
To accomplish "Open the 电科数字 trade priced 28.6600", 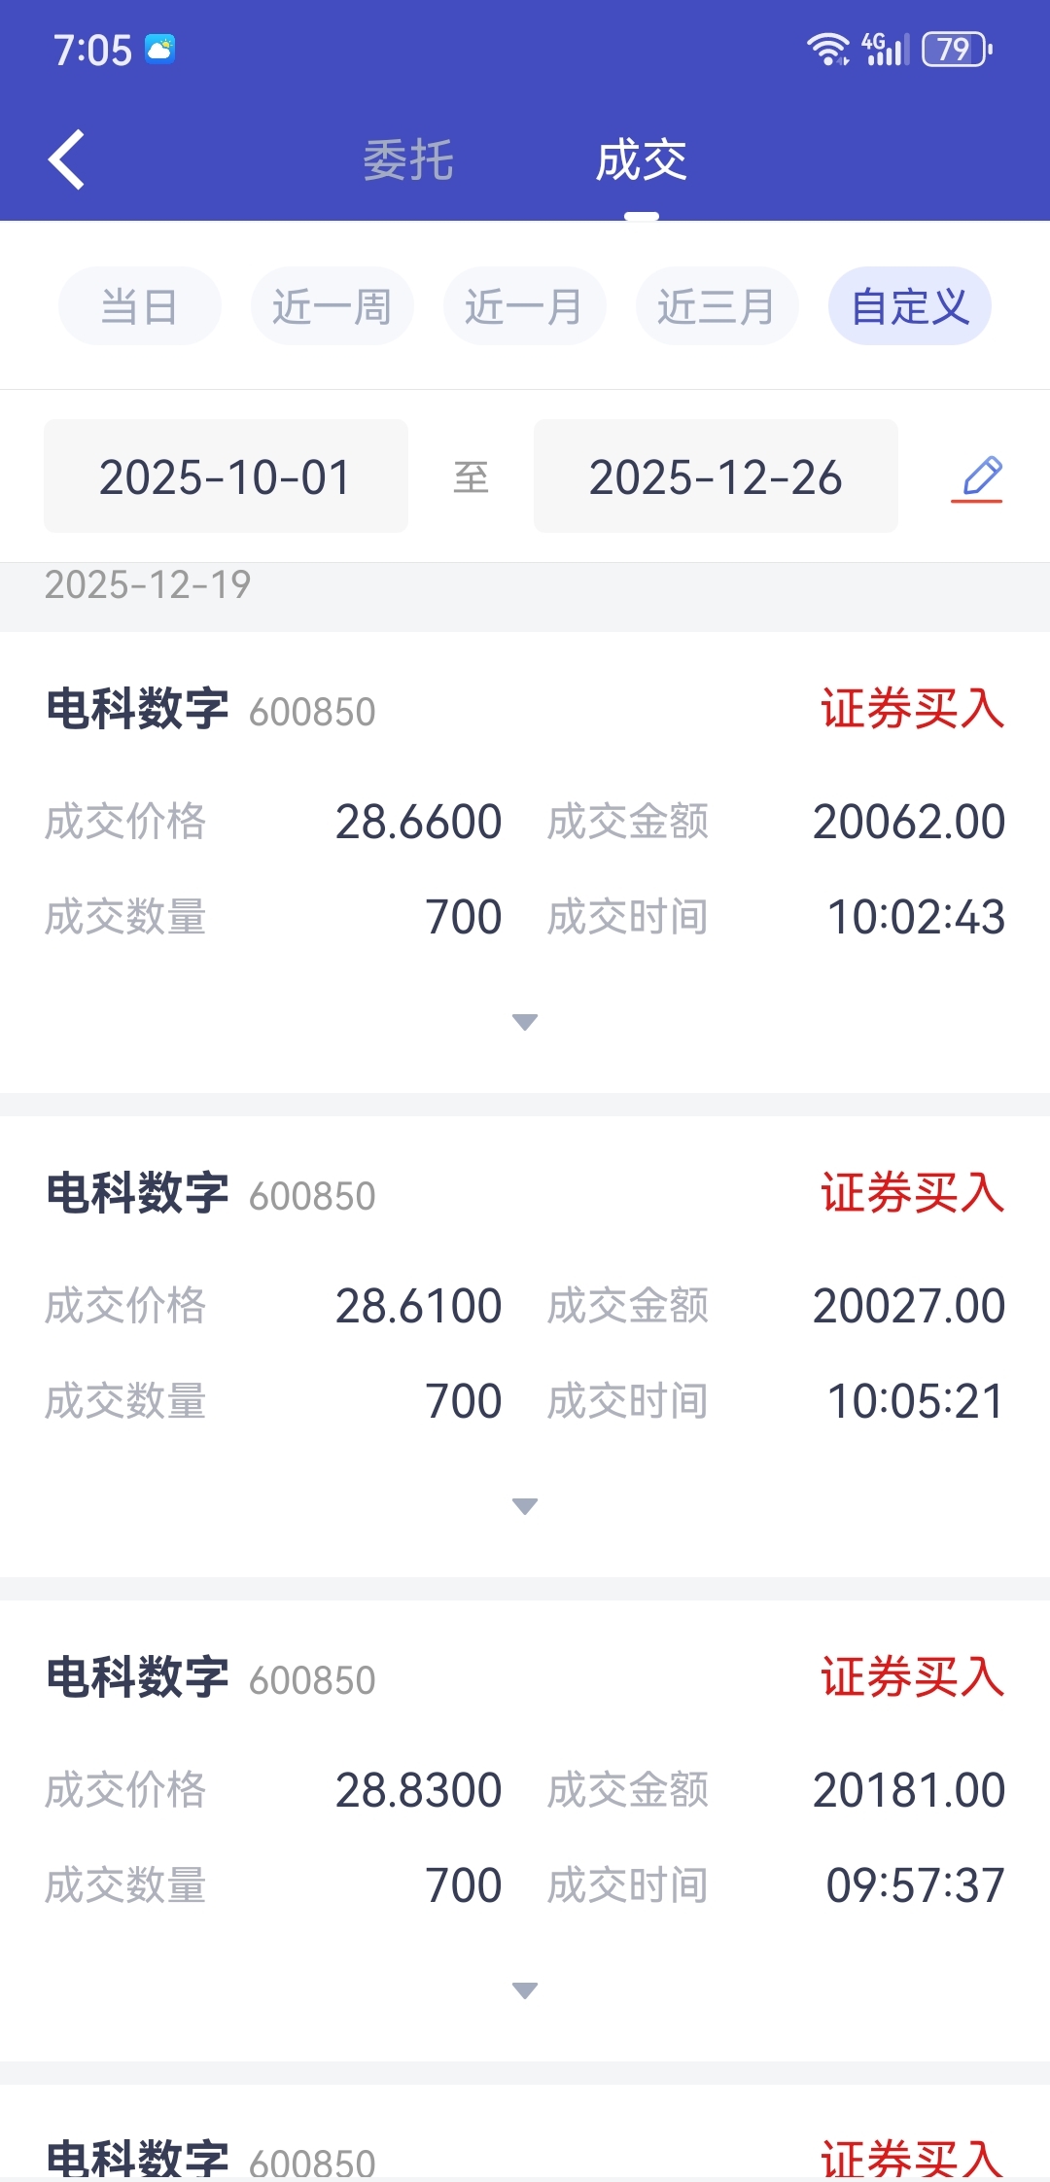I will point(138,709).
